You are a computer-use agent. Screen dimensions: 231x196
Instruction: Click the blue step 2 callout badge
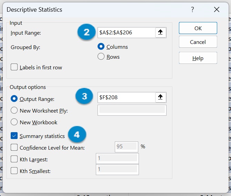86,32
